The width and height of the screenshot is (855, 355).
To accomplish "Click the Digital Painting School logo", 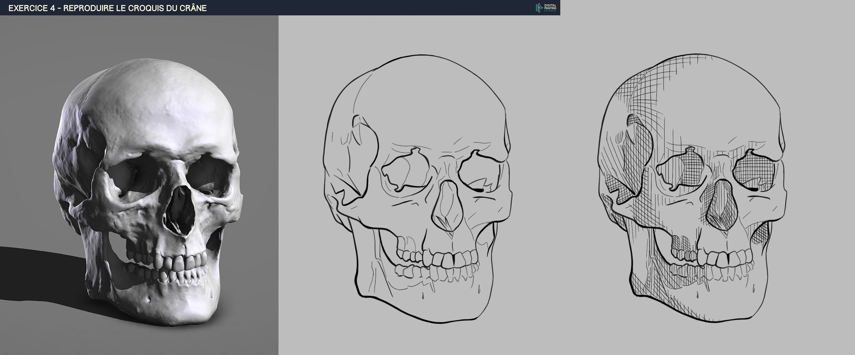I will tap(546, 8).
